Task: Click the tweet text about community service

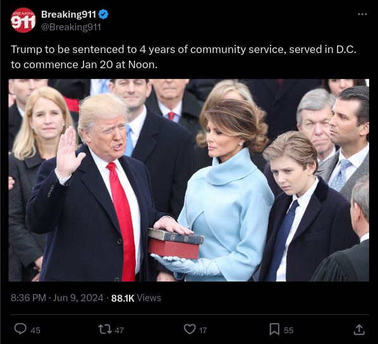Action: point(183,57)
